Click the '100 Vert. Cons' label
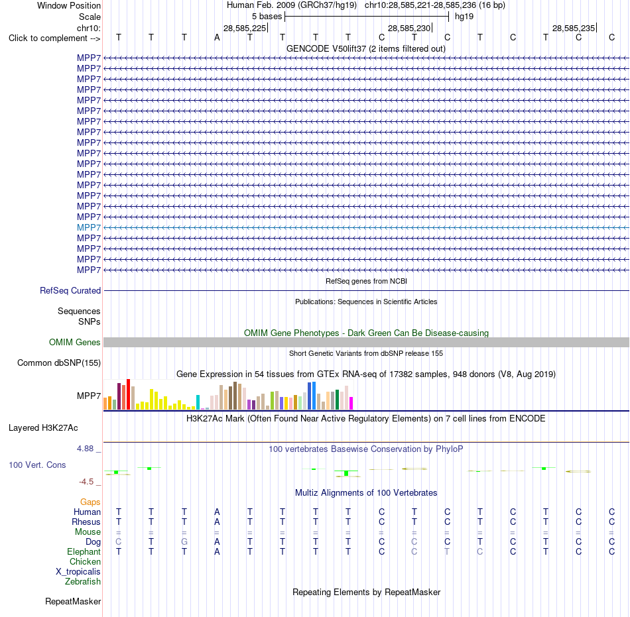Screen dimensions: 630x617 point(37,465)
